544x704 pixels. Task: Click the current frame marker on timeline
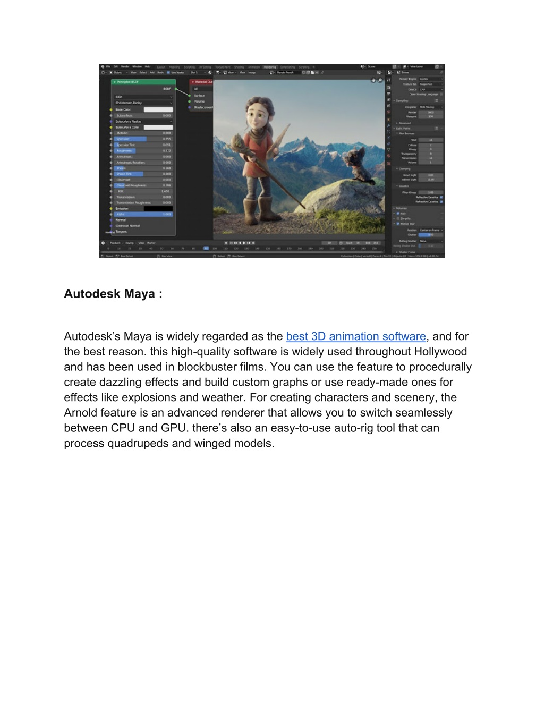pos(206,248)
